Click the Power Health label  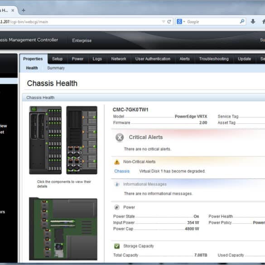pos(221,217)
